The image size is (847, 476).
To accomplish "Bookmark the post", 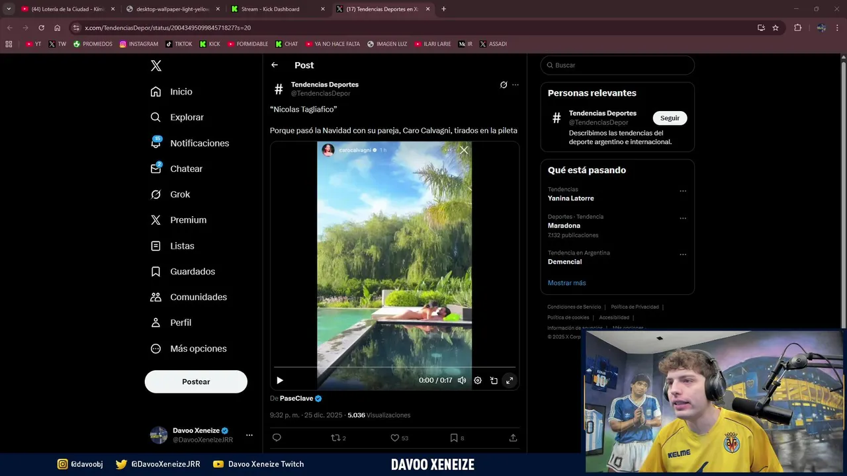I will pyautogui.click(x=457, y=438).
